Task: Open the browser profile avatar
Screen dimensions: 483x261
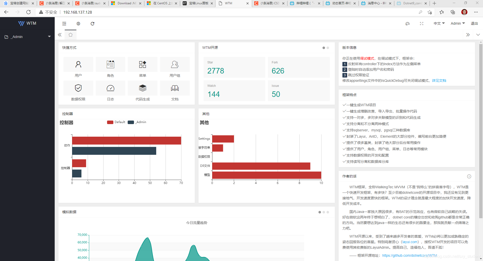Action: pos(464,12)
